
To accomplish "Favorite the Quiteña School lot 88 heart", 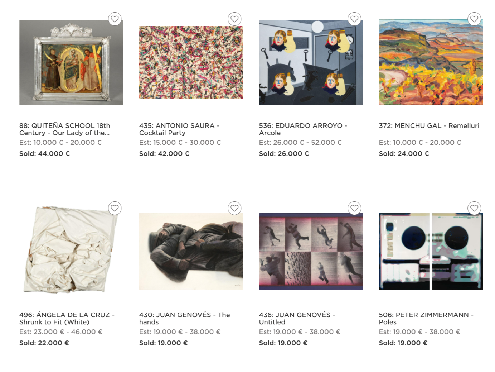I will click(115, 19).
